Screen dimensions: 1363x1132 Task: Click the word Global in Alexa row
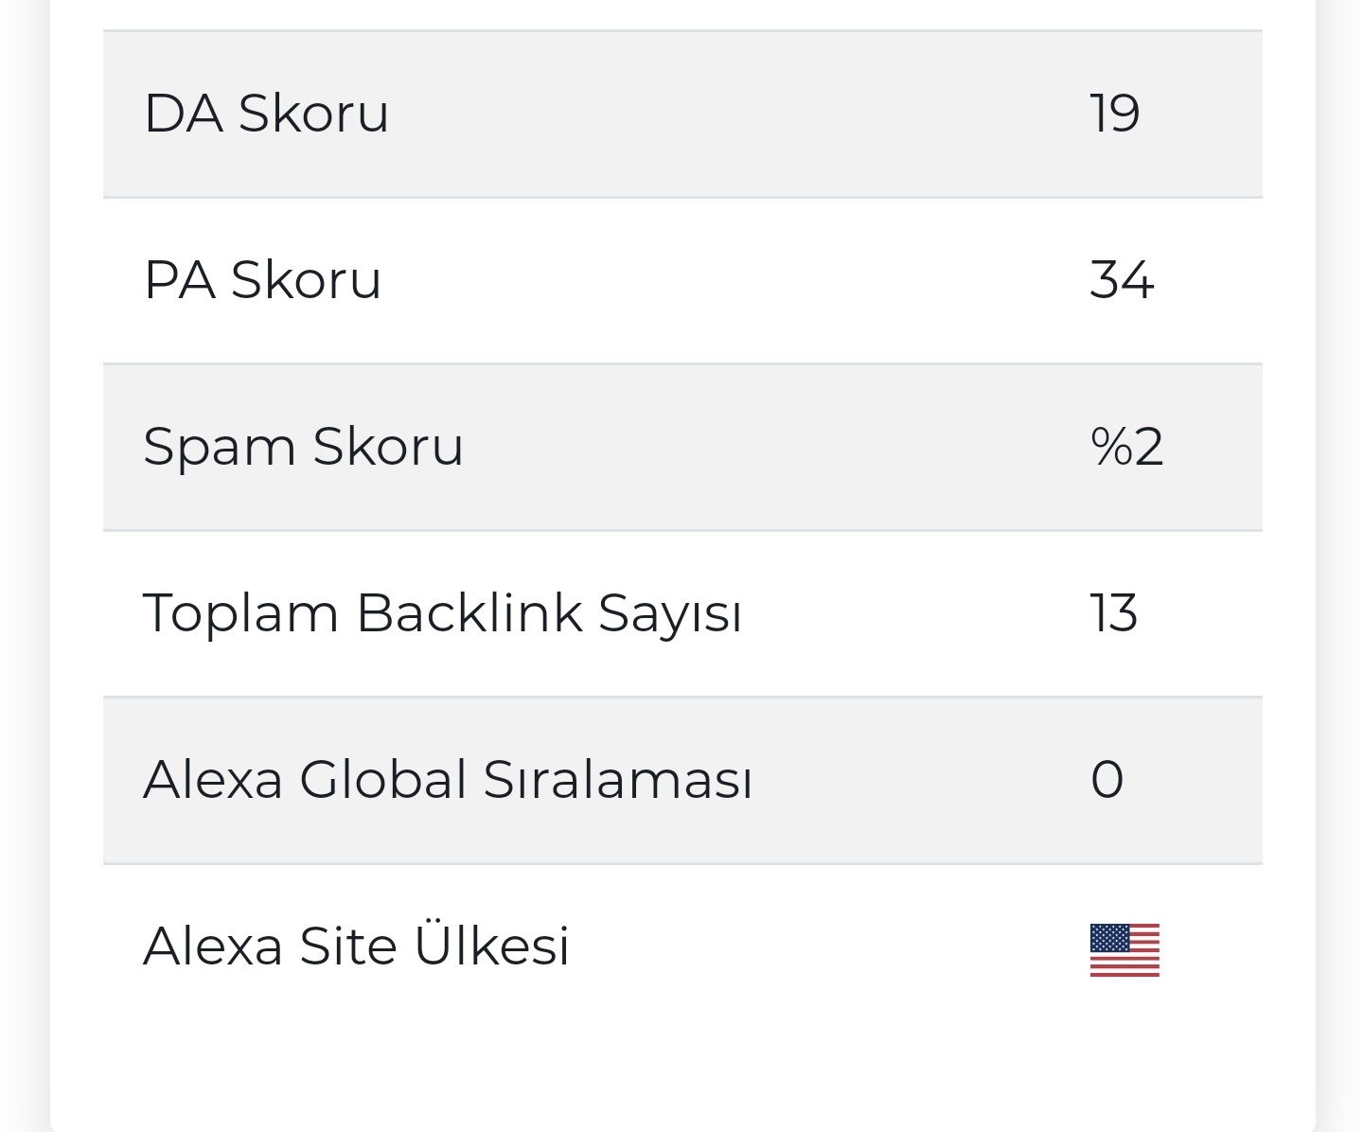point(383,780)
